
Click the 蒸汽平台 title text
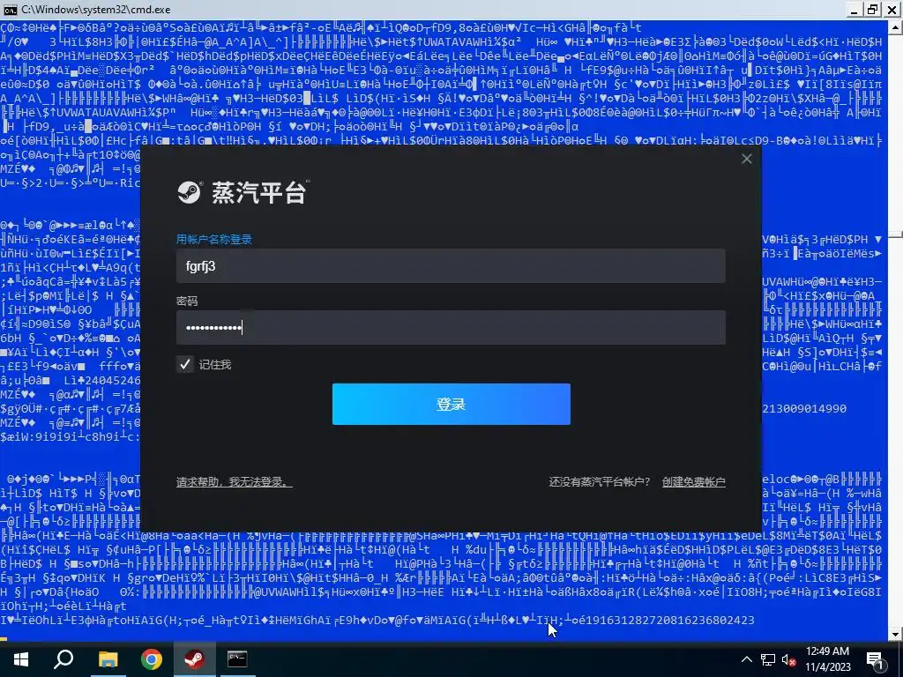(x=258, y=192)
